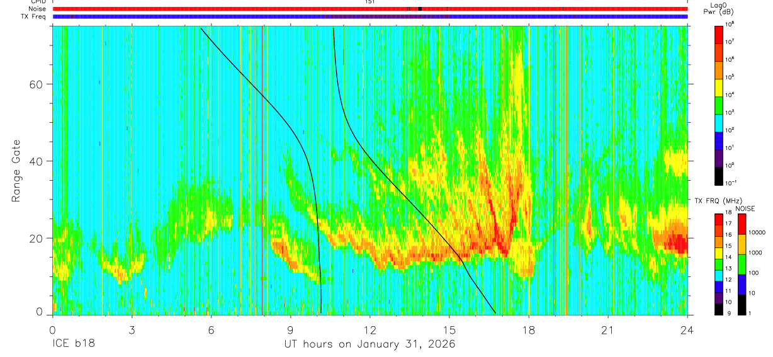The height and width of the screenshot is (357, 773).
Task: Click x-axis tick label '6'
Action: point(211,330)
